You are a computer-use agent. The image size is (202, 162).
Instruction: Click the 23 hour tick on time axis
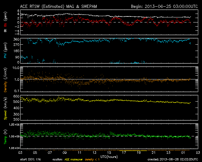tap(168, 153)
